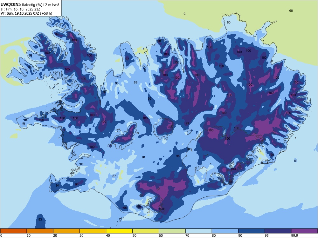Click the orange 10–20 legend swatch
The image size is (318, 238).
point(40,231)
